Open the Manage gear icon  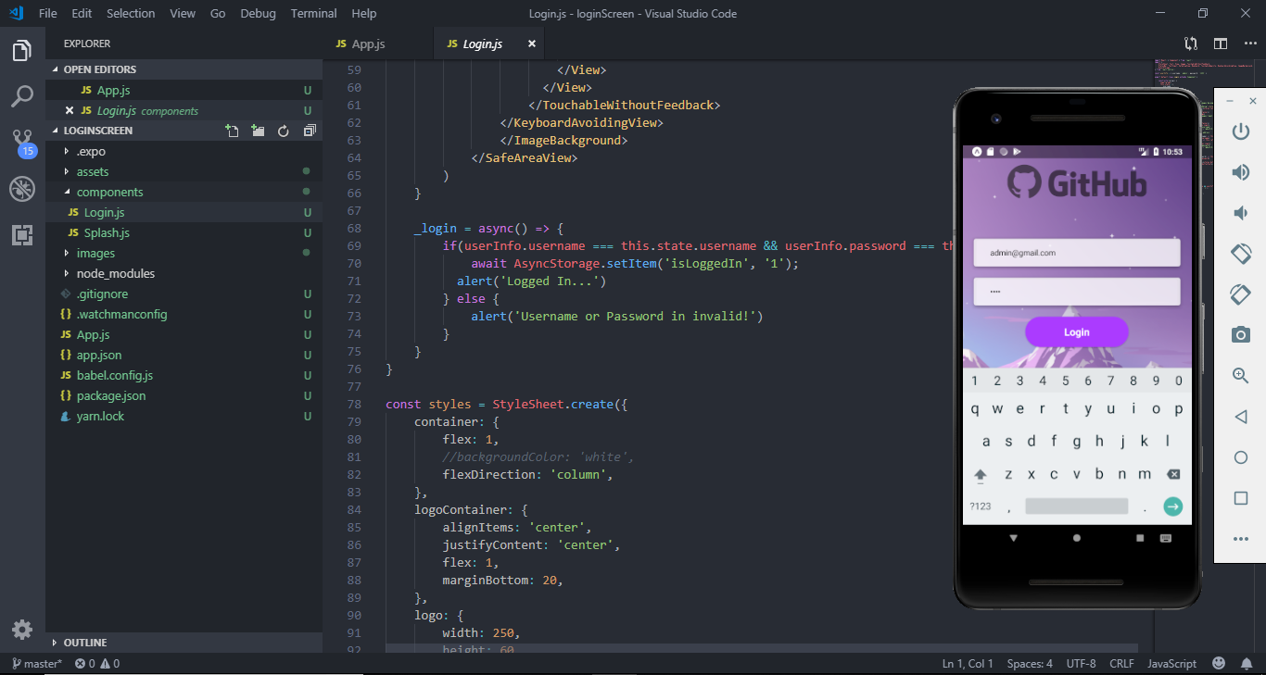point(22,630)
